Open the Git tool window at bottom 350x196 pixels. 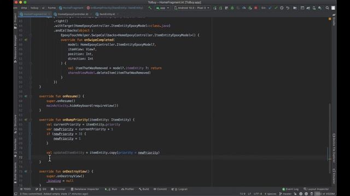41,189
